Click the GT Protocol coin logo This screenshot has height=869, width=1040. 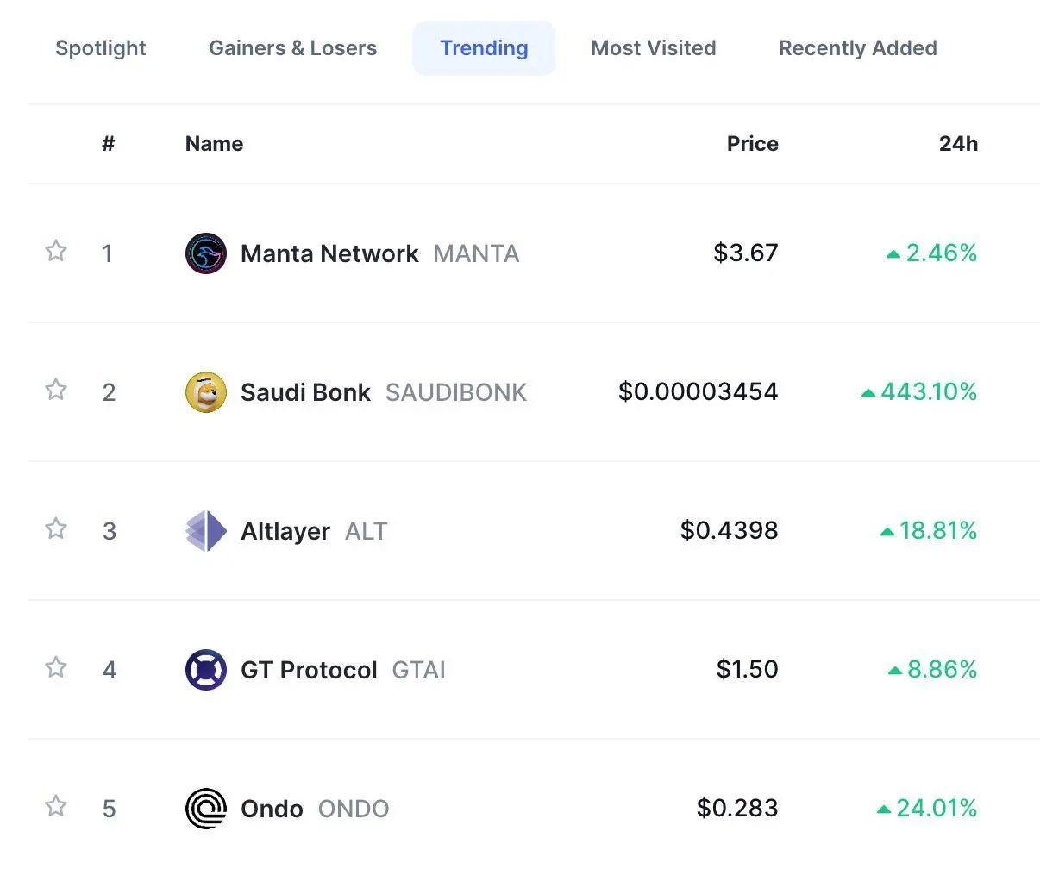(206, 670)
